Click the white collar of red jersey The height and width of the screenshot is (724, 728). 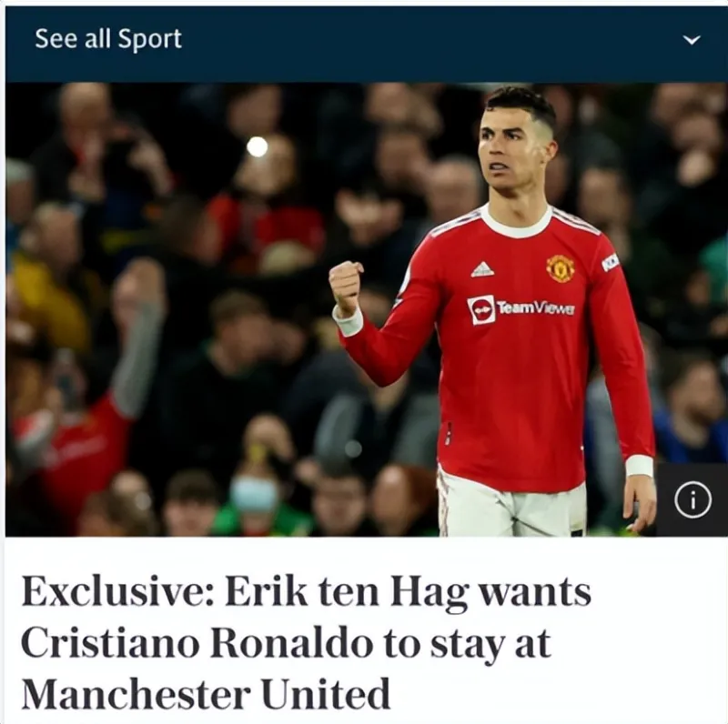(516, 221)
